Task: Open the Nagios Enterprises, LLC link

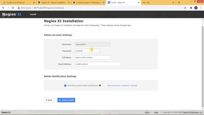Action: [193, 112]
